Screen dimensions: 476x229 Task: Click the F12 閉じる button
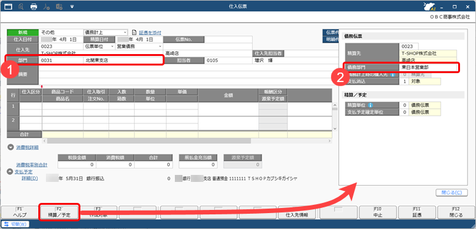click(x=456, y=212)
